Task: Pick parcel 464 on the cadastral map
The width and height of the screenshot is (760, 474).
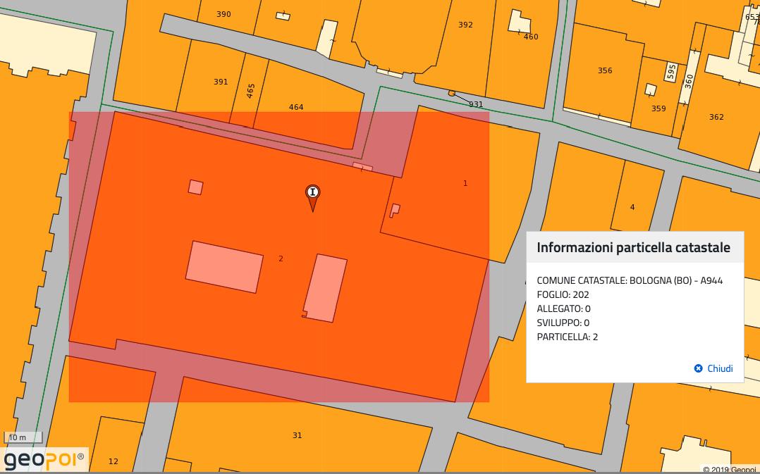Action: (x=296, y=107)
